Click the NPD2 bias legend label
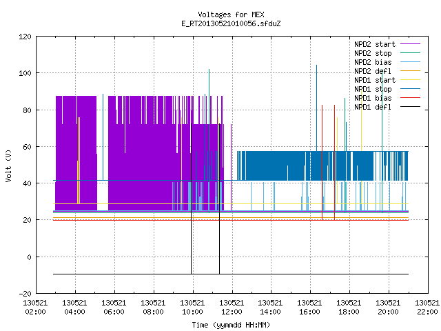Screen dimensions: 441x331 [x=373, y=62]
